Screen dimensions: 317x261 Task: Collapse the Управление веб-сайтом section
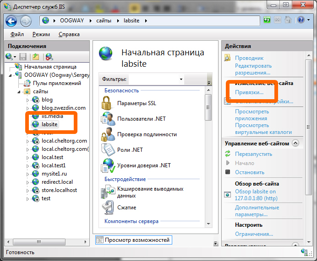pos(295,143)
